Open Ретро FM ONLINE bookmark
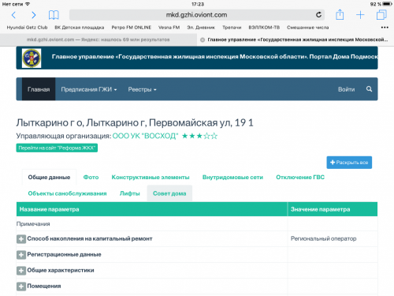 (132, 28)
